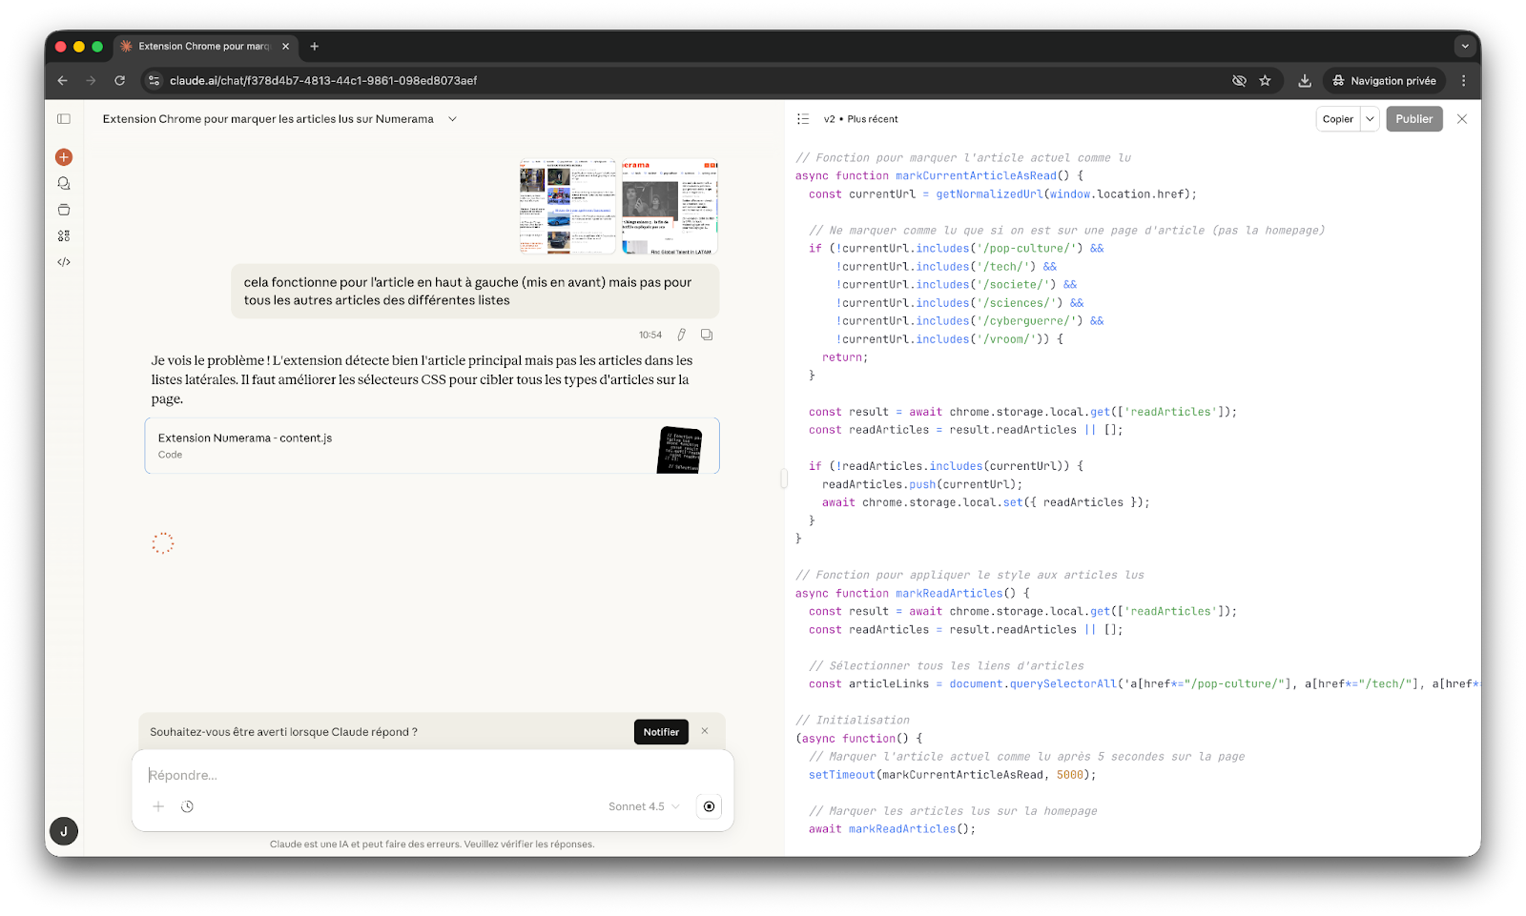
Task: Open the code icon in sidebar
Action: [64, 262]
